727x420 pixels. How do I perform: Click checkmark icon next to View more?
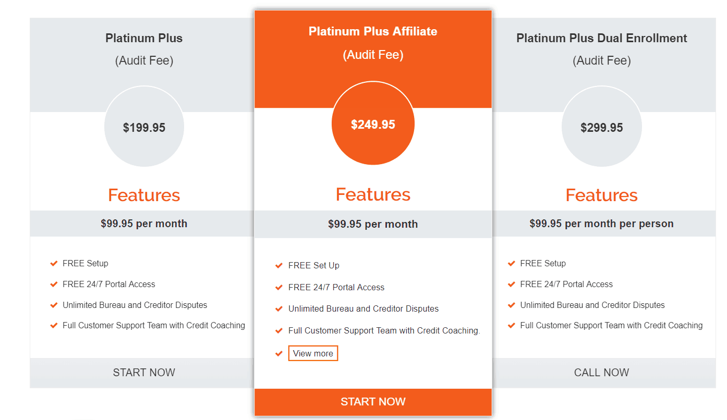278,354
